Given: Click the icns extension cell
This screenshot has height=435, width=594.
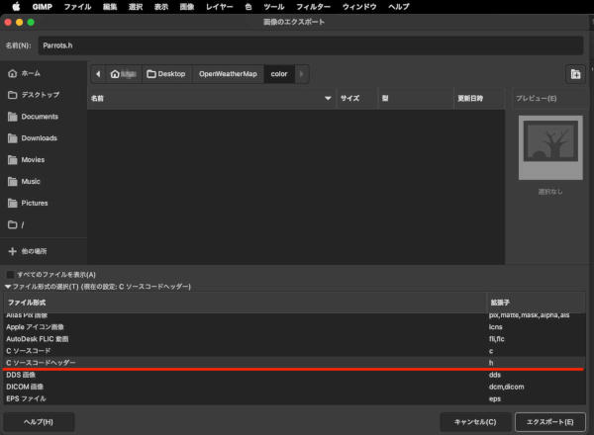Looking at the screenshot, I should 496,327.
